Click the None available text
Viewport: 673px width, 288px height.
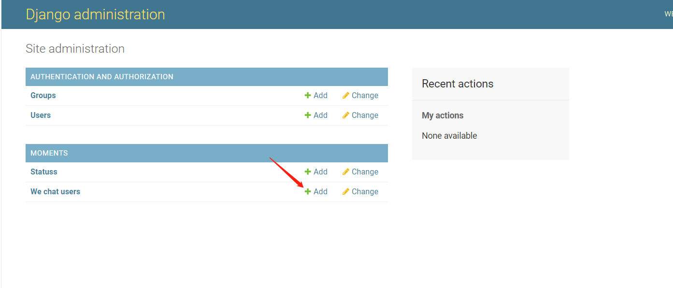point(449,136)
